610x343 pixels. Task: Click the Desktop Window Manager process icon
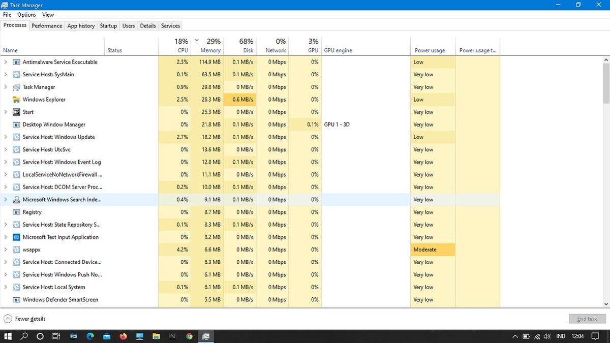[x=17, y=124]
